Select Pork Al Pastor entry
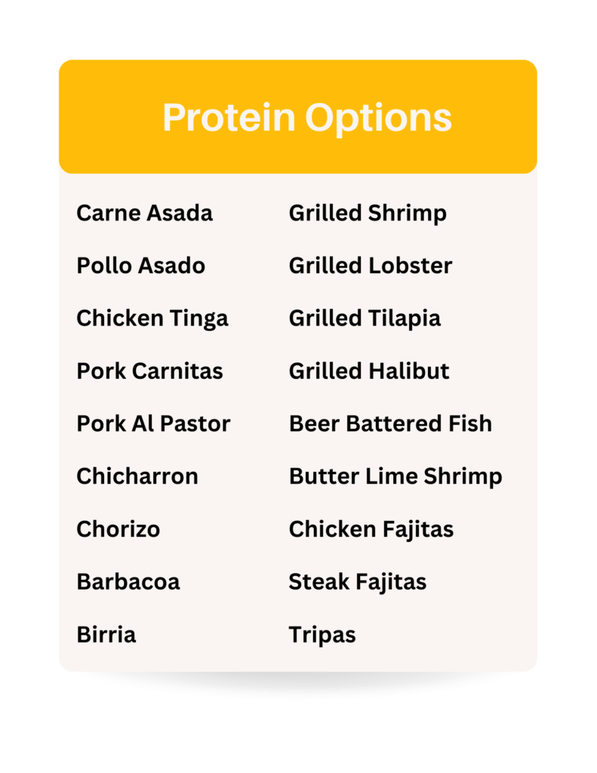597x773 pixels. [x=153, y=424]
